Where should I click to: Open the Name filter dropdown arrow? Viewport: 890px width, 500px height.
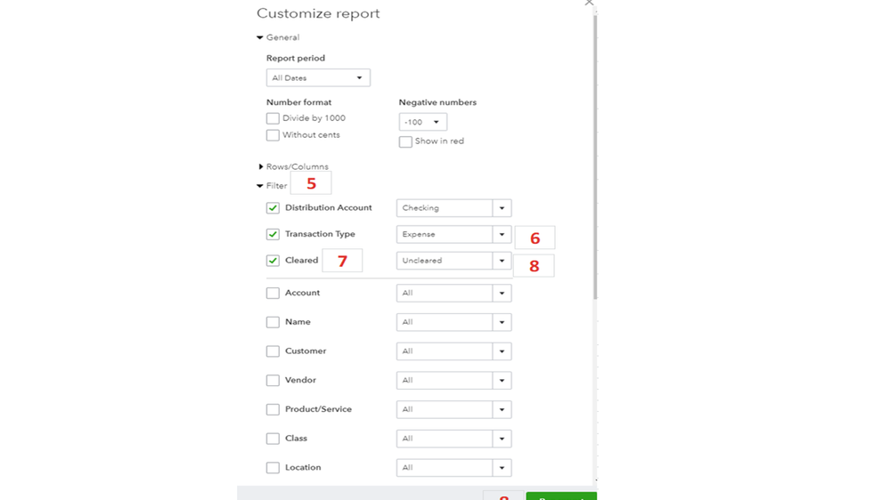pos(502,322)
